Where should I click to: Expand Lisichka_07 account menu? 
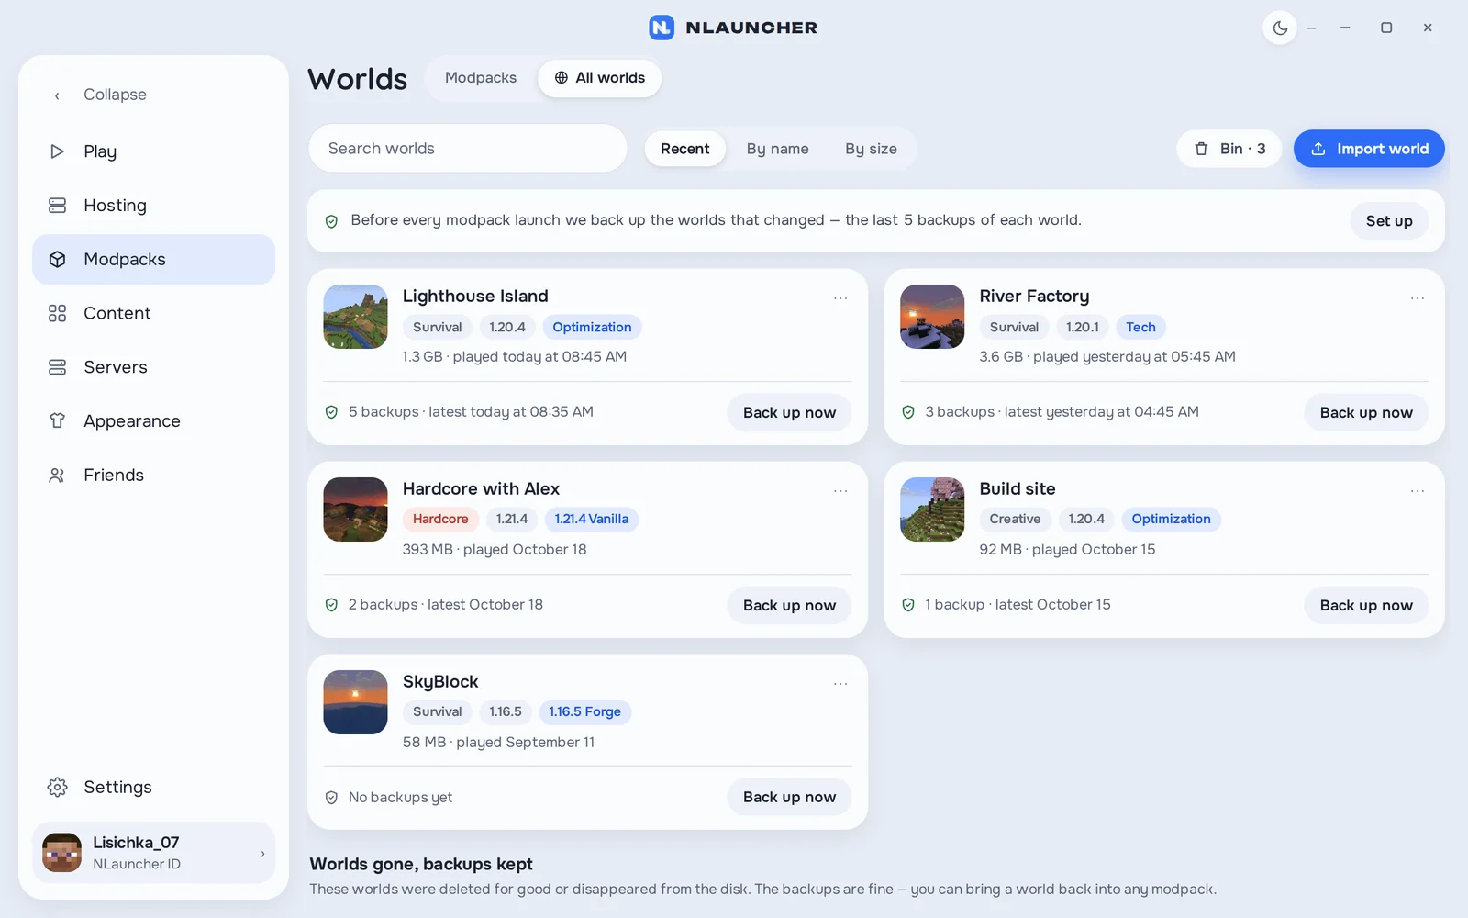click(153, 853)
